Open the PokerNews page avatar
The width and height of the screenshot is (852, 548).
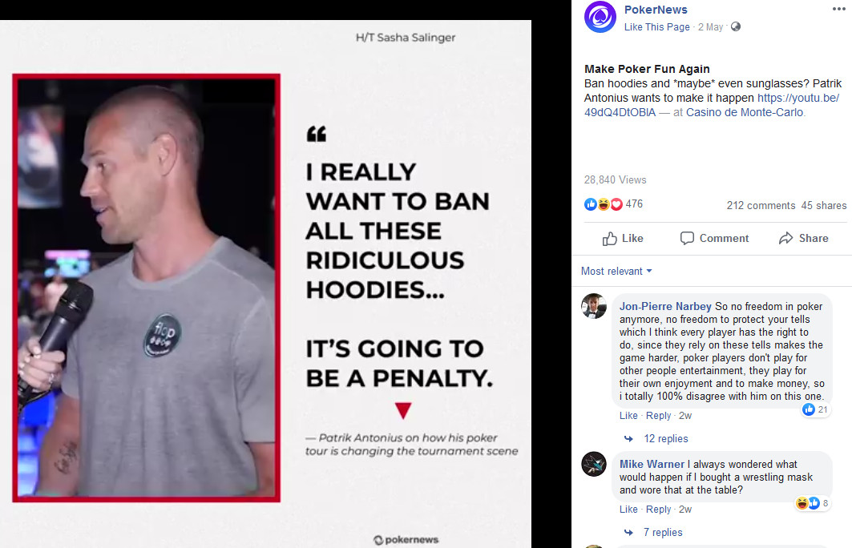[x=600, y=17]
